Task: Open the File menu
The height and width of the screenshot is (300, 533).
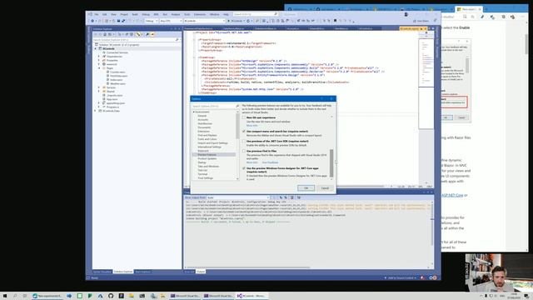Action: click(97, 15)
